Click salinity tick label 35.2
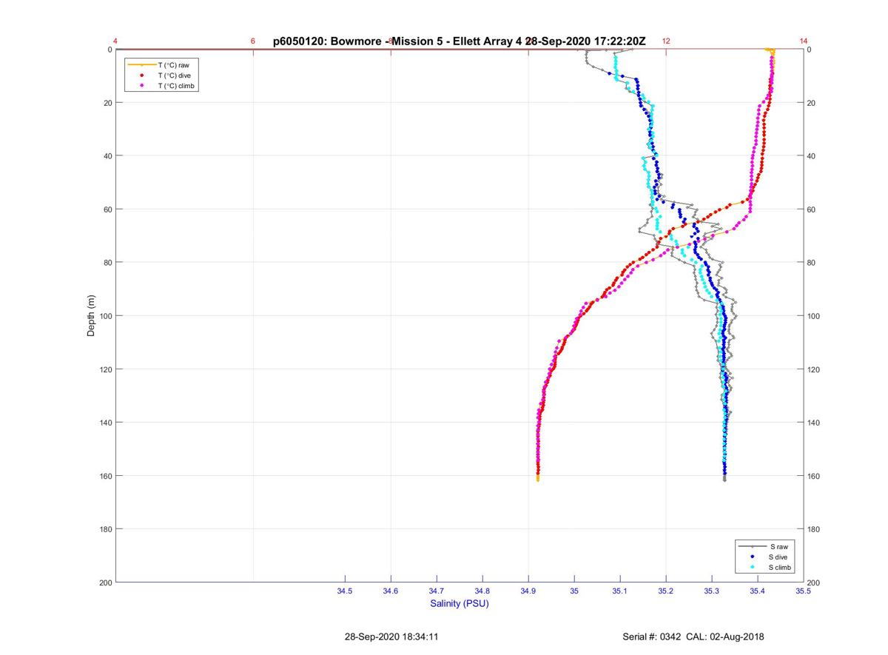888x655 pixels. tap(666, 591)
